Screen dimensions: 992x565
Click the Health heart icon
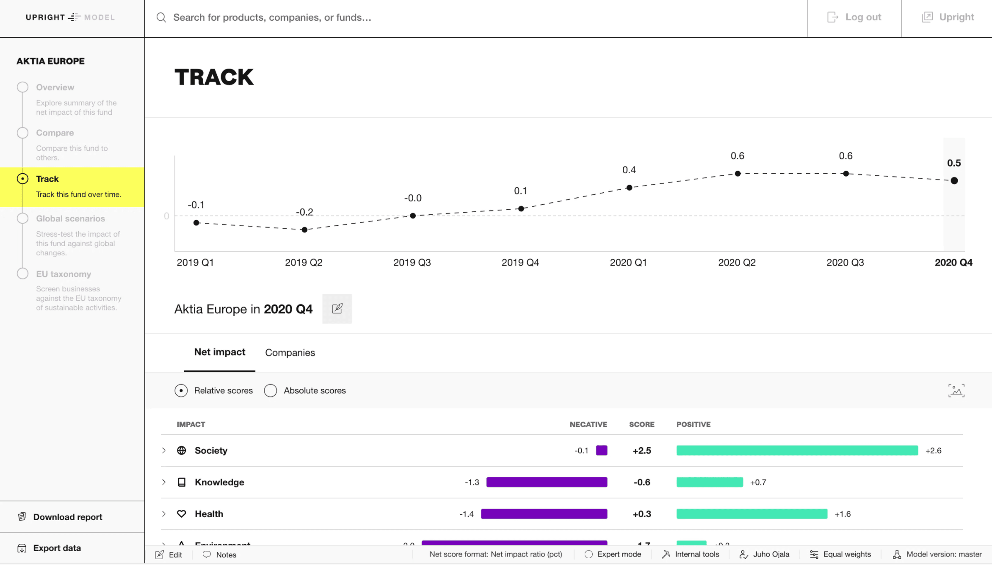pos(182,514)
